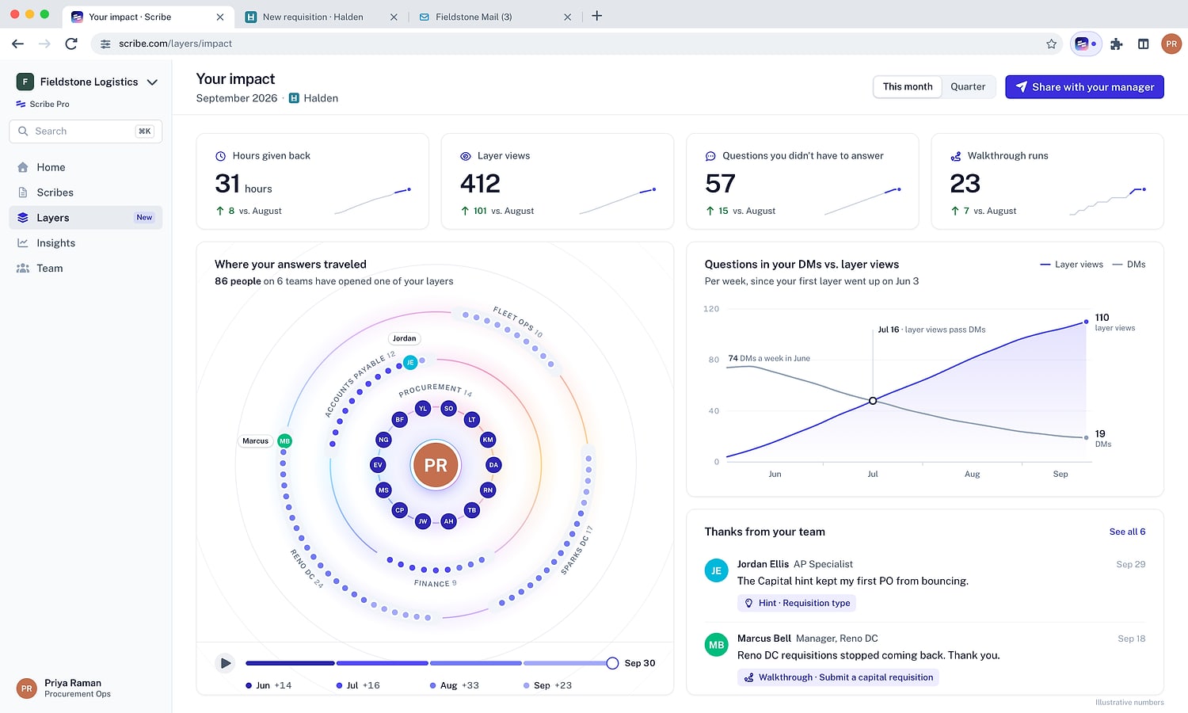Viewport: 1188px width, 713px height.
Task: Select the MB avatar labeled Marcus
Action: pyautogui.click(x=285, y=440)
